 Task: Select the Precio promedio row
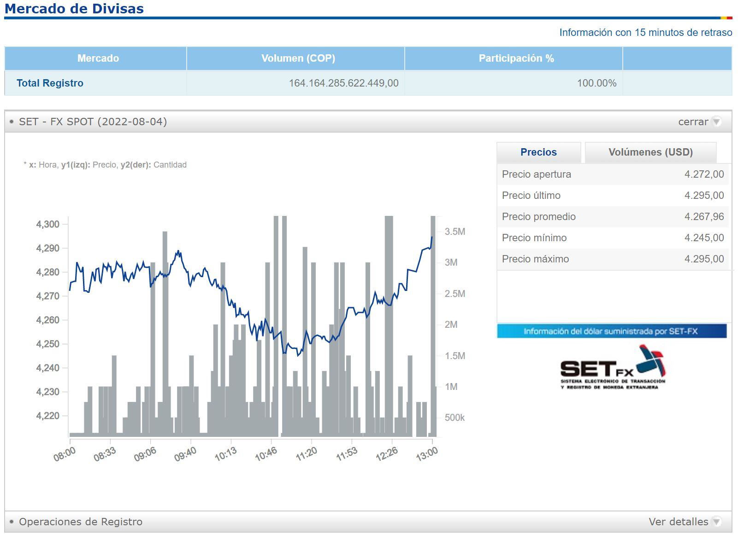(x=613, y=217)
